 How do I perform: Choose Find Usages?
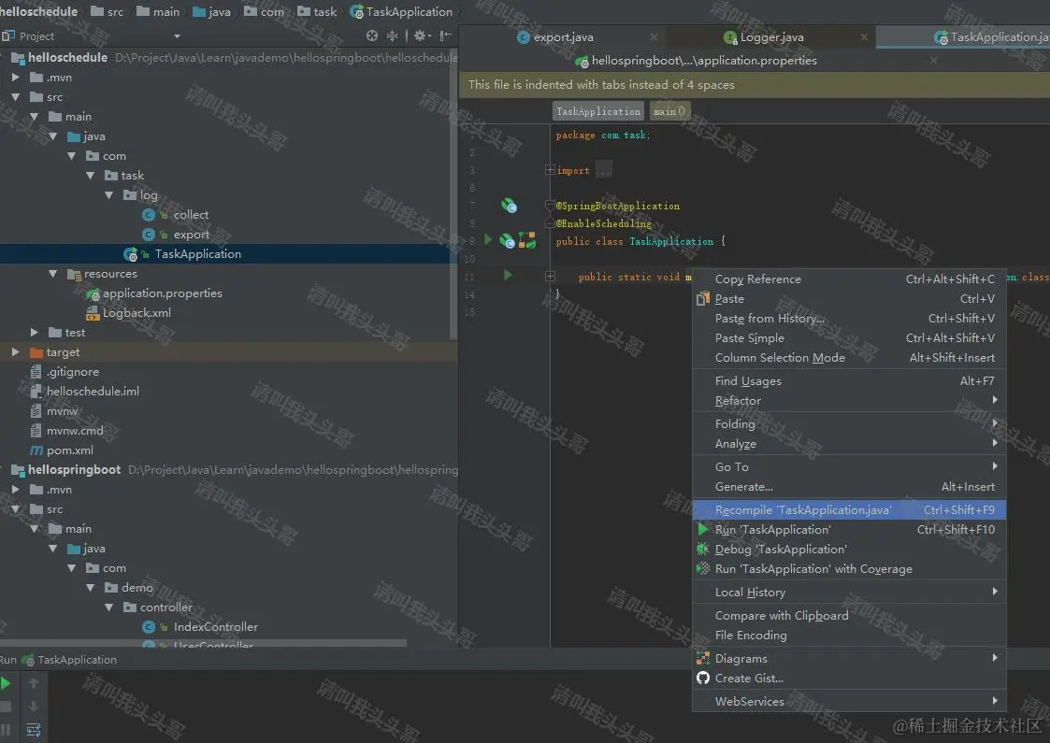(848, 381)
